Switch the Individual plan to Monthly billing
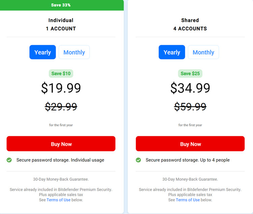253x214 pixels. point(74,52)
